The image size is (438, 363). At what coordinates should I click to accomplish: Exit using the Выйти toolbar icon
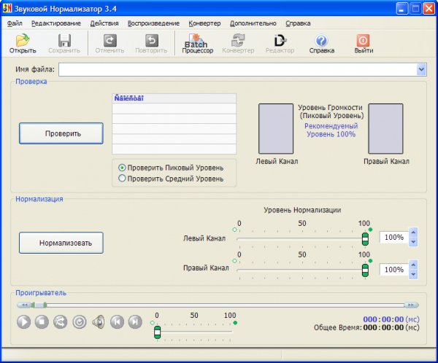[x=364, y=44]
